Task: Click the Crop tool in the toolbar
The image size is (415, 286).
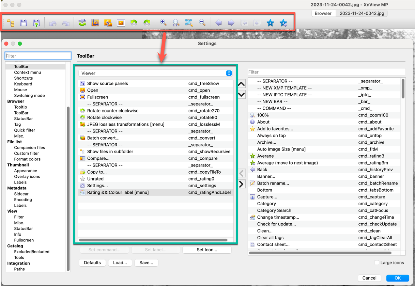Action: 95,23
